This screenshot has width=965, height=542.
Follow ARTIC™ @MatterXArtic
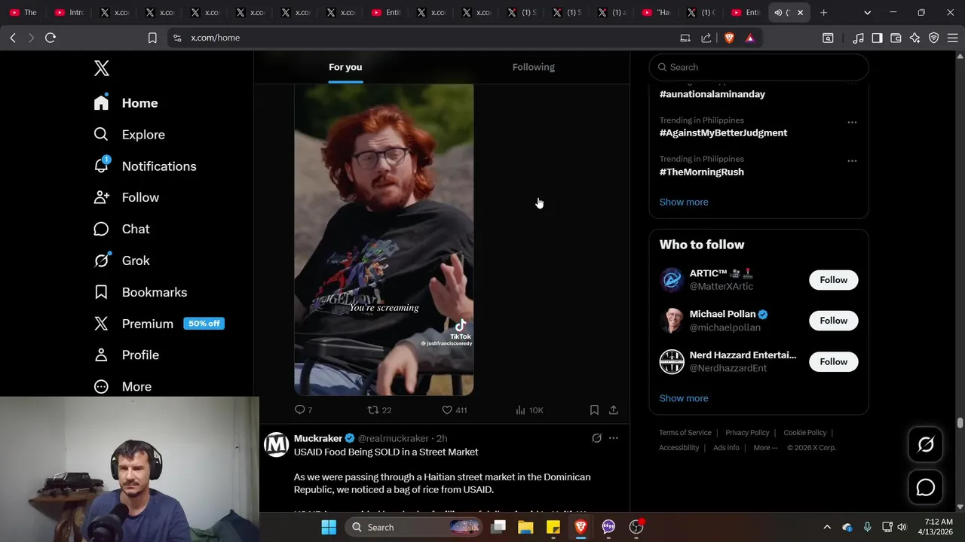coord(834,280)
